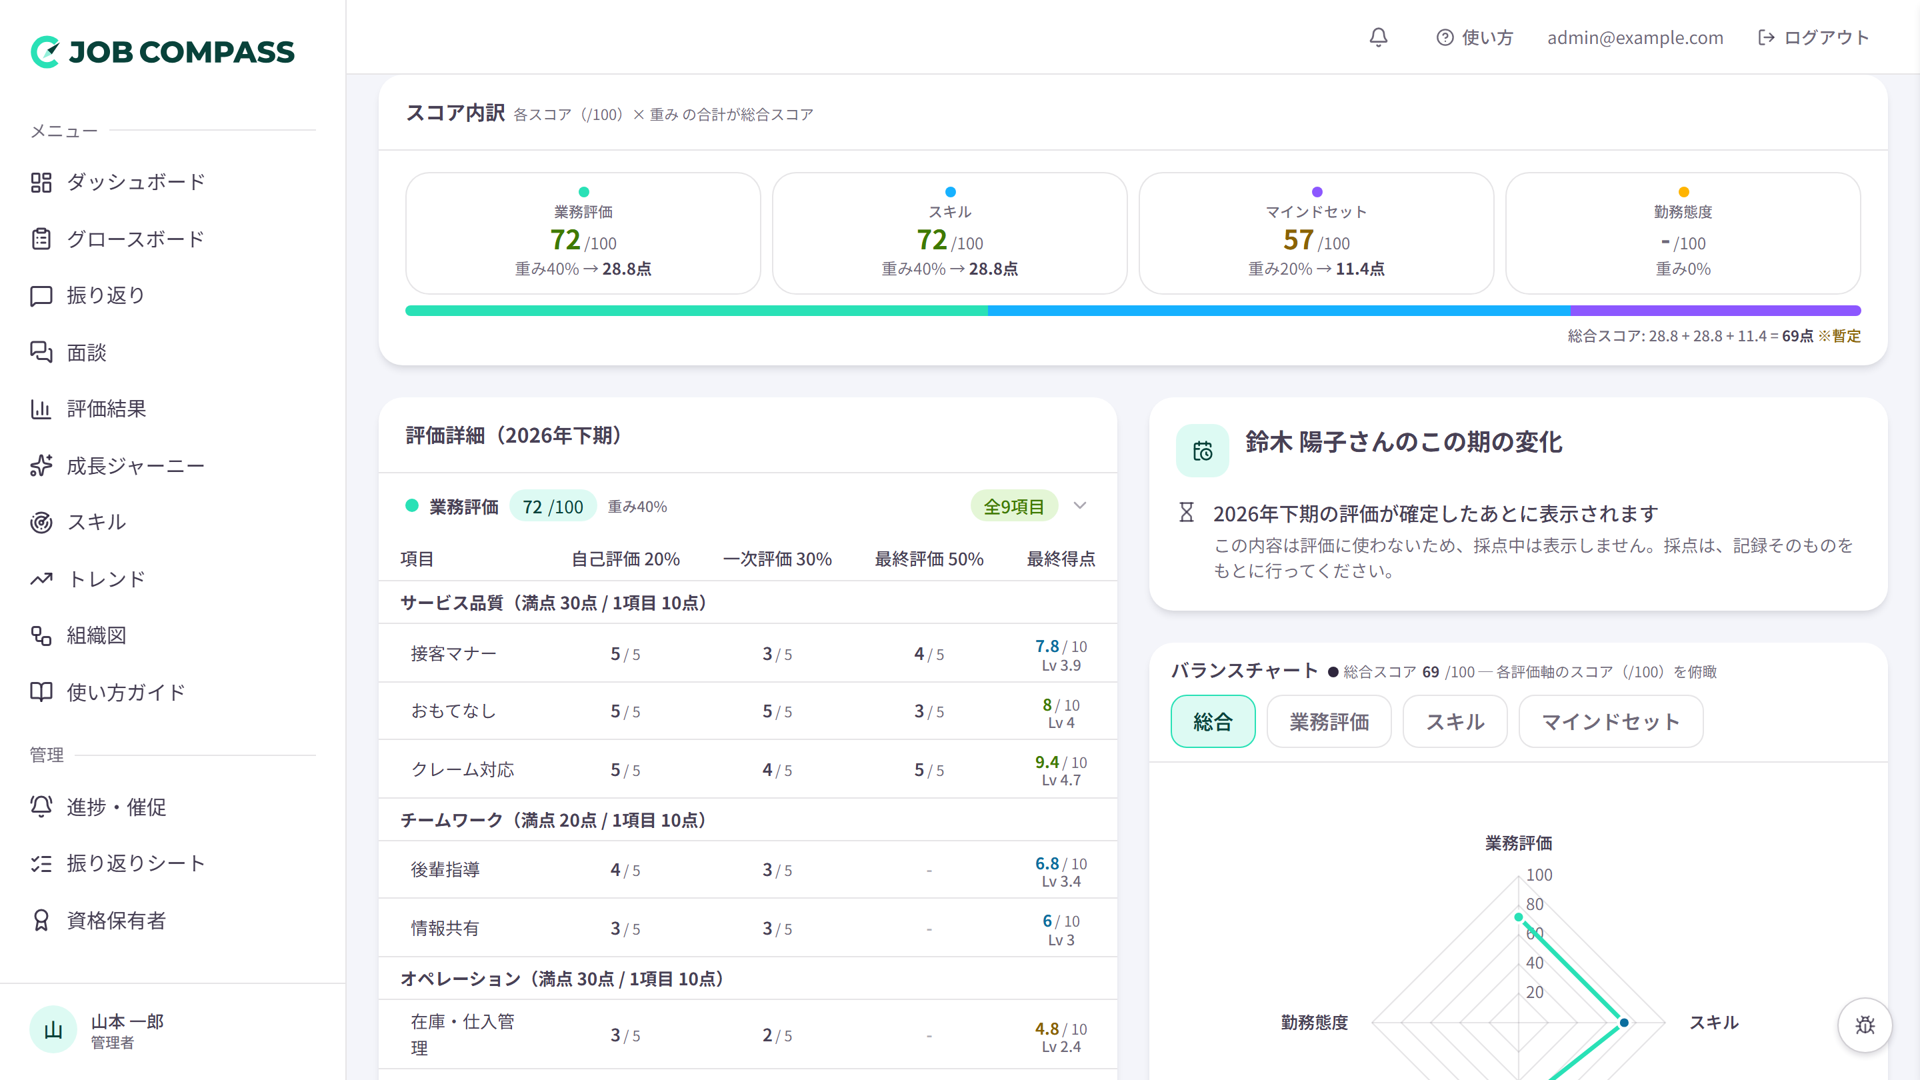1920x1080 pixels.
Task: Click the スキル 72/100 score card
Action: [949, 233]
